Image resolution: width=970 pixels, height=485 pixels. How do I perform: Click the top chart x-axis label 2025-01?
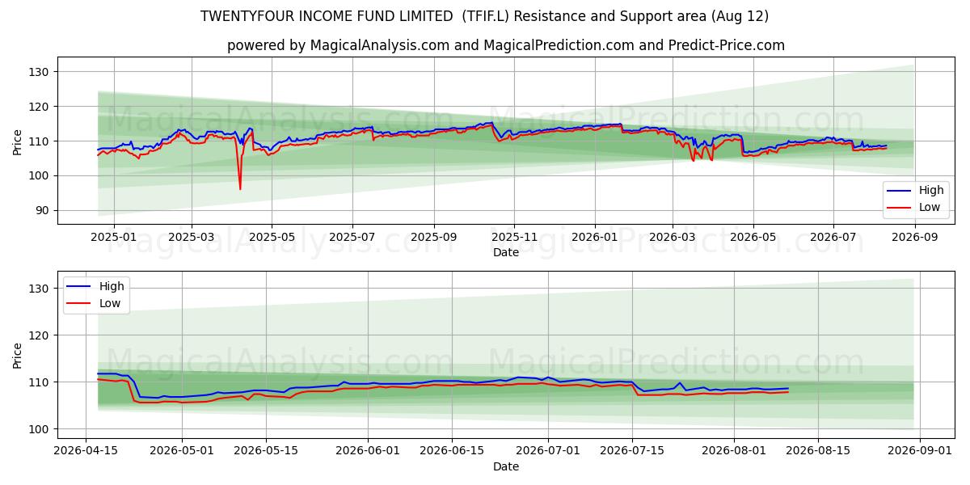tap(113, 238)
